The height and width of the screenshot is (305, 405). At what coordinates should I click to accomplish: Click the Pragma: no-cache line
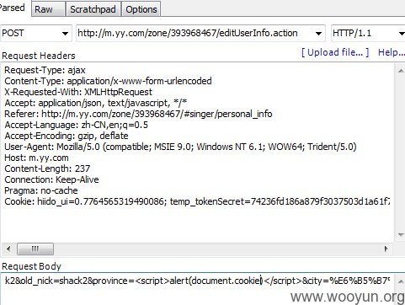41,190
